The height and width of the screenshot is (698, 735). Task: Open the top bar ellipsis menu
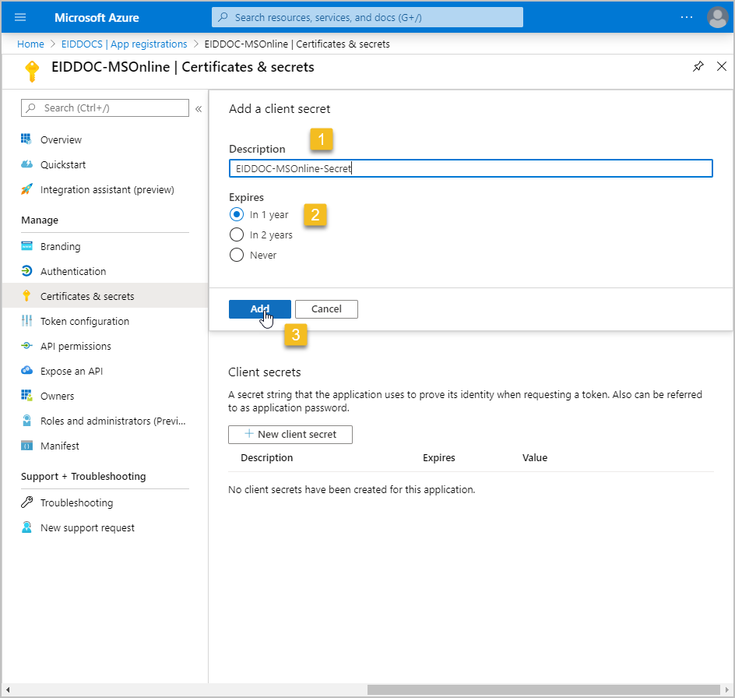(686, 17)
